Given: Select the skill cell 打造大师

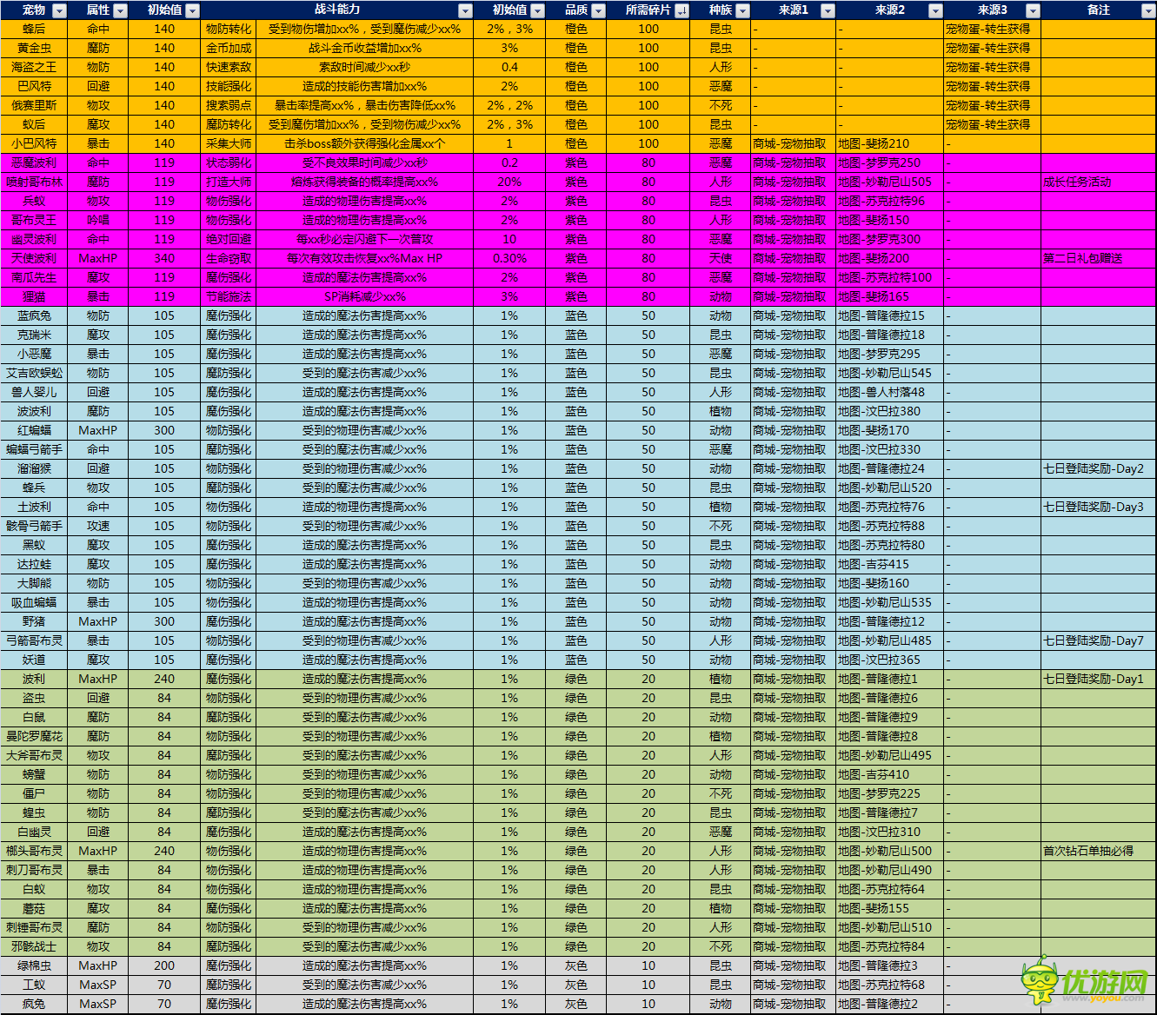Looking at the screenshot, I should click(229, 182).
